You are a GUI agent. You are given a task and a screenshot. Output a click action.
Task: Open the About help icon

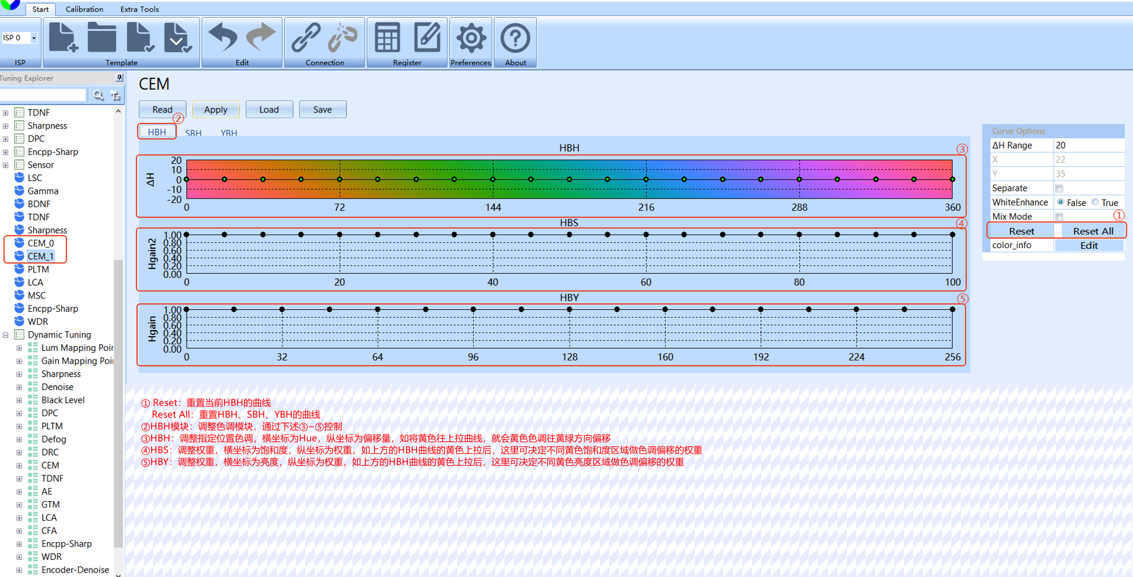pos(515,38)
